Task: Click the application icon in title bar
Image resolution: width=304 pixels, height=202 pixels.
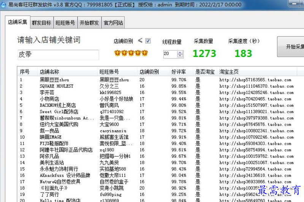Action: [3, 4]
